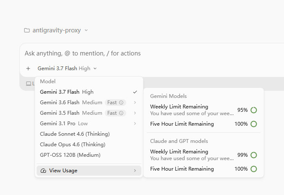
Task: Click the info icon on Gemini 3.5 Flash
Action: coord(121,113)
